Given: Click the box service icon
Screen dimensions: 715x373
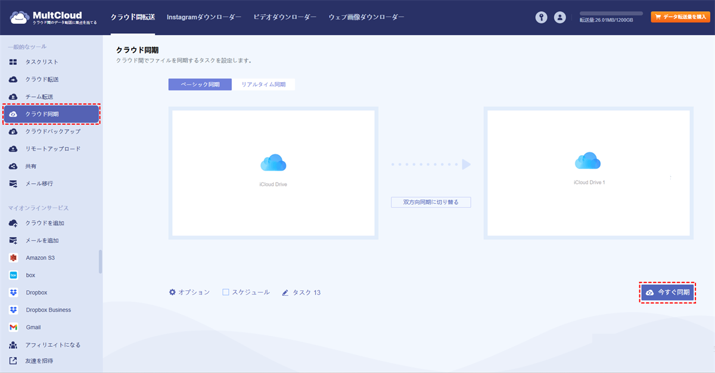Looking at the screenshot, I should pos(13,275).
